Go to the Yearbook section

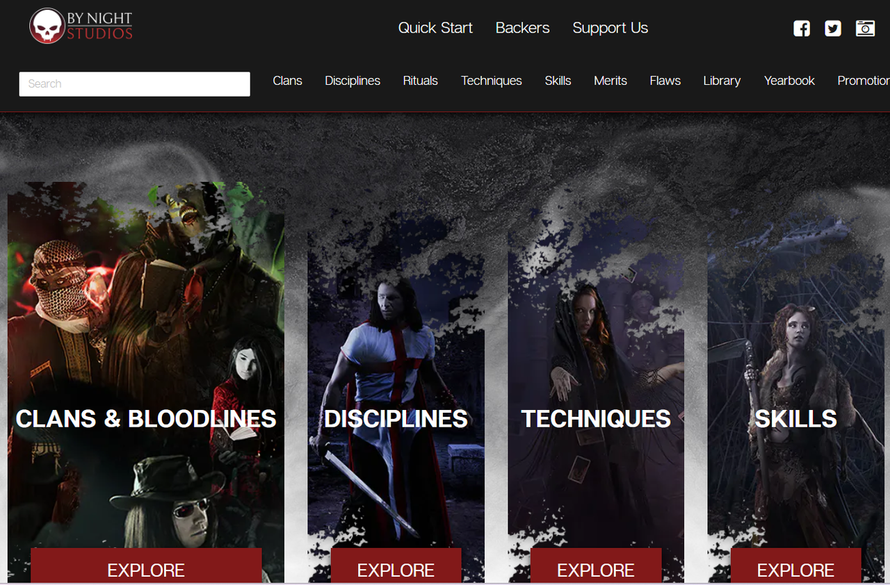point(789,81)
